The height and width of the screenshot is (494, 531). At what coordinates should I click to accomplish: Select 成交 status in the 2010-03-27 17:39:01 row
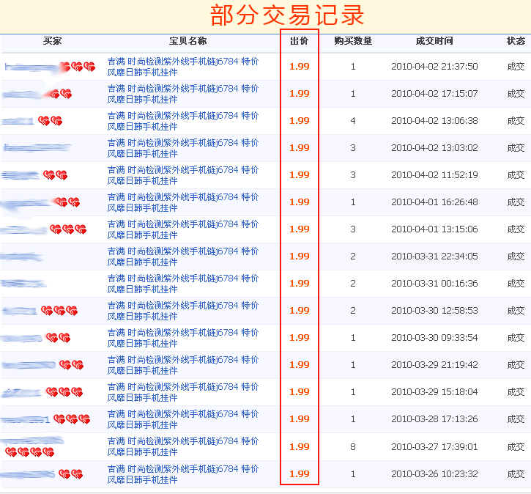coord(516,447)
